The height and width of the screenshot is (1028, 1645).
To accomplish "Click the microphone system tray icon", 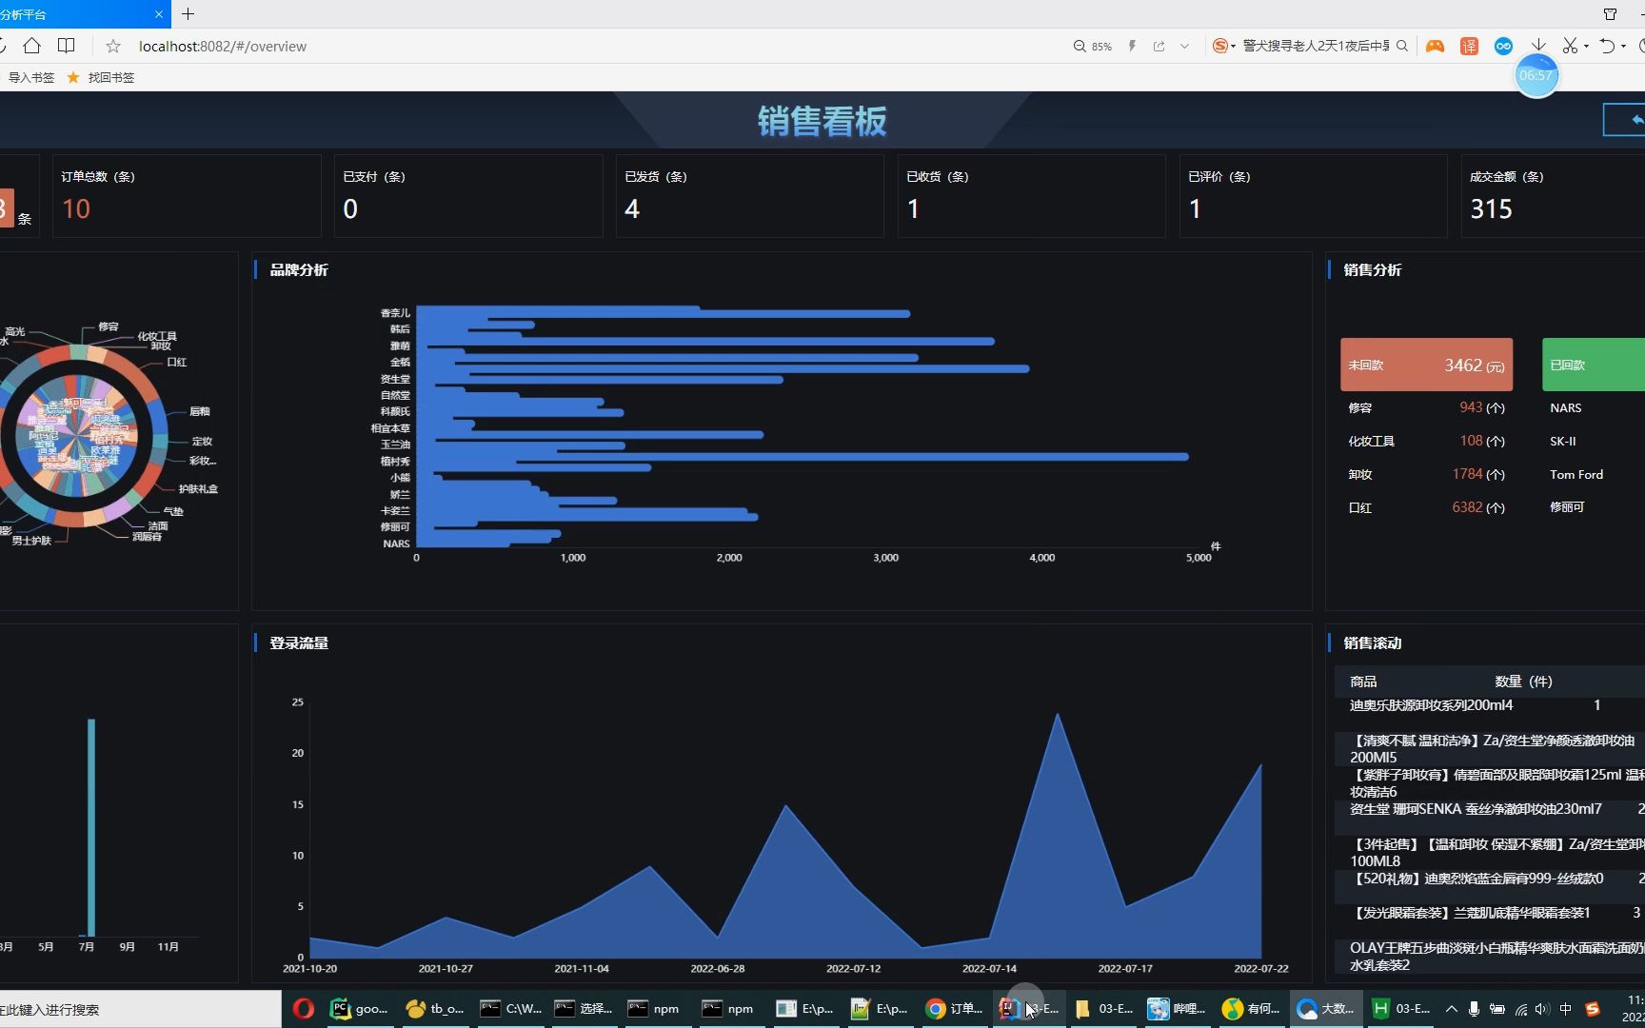I will point(1474,1009).
